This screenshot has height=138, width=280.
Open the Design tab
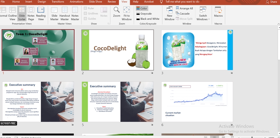(42, 2)
